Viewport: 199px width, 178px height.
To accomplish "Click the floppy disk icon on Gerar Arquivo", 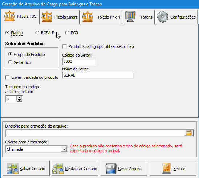I will tap(111, 169).
